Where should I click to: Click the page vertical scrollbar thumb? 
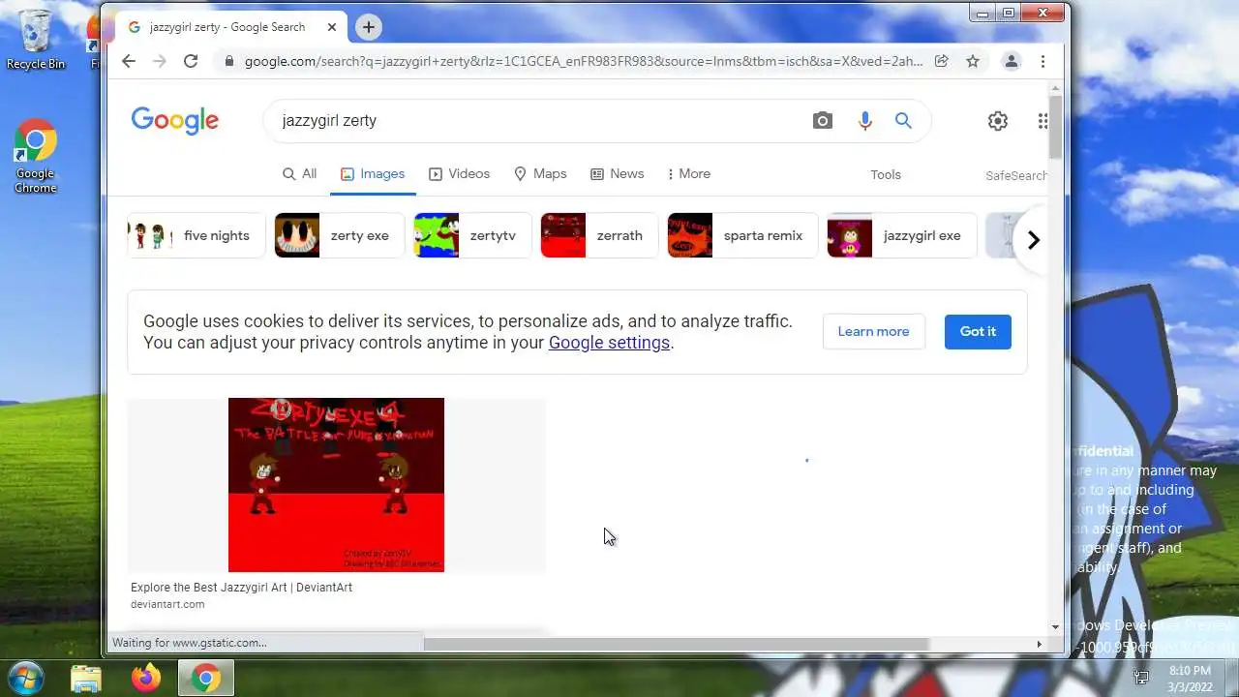point(1055,128)
